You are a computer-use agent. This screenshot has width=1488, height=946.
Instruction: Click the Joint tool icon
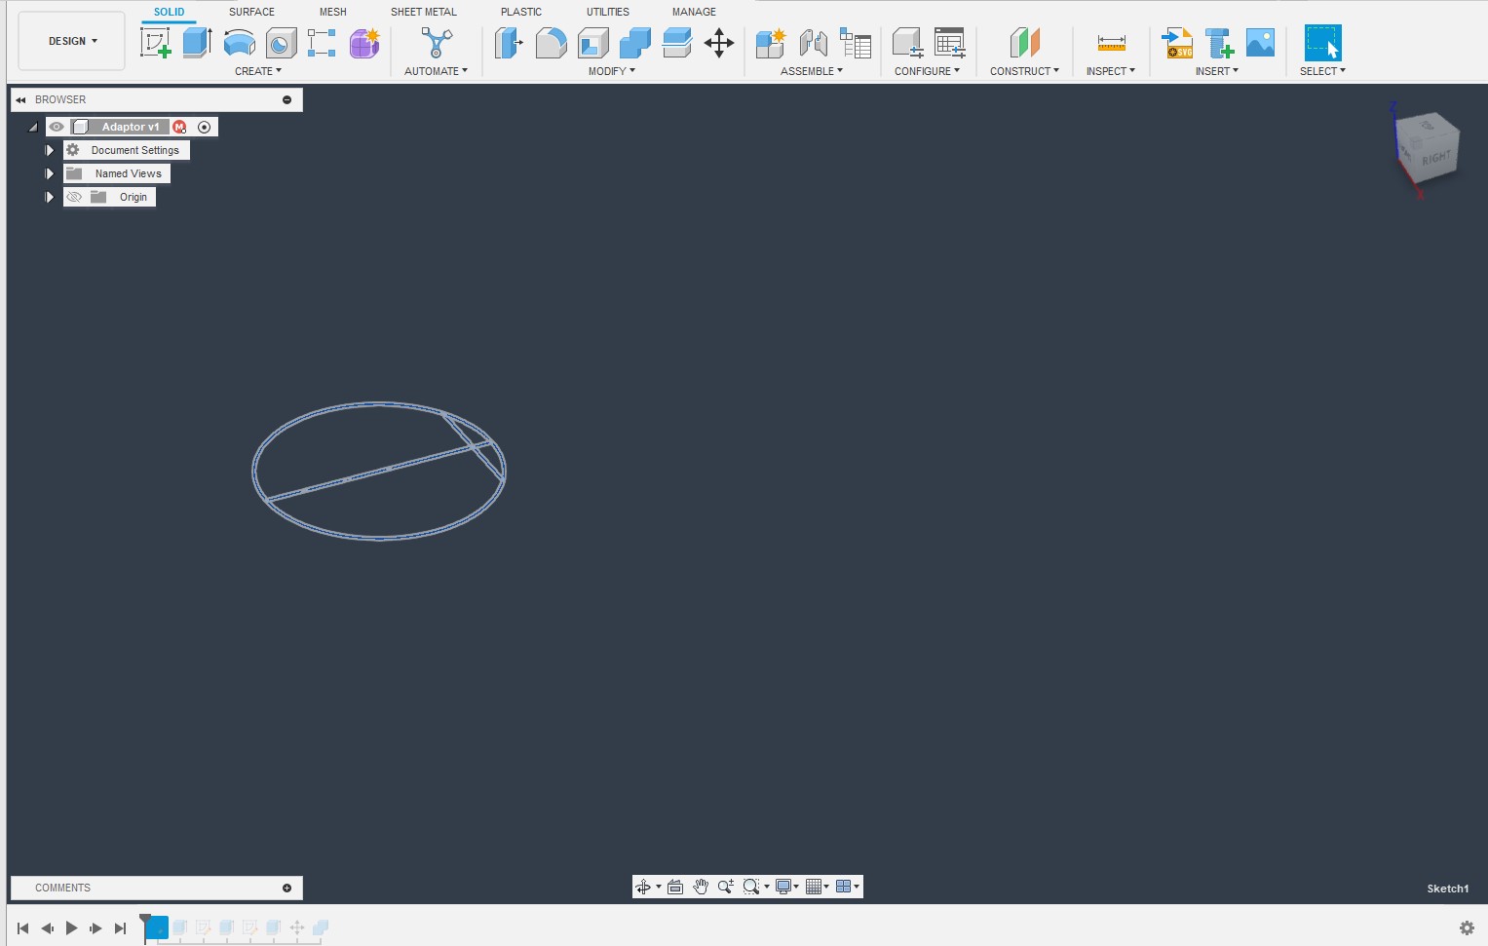813,43
